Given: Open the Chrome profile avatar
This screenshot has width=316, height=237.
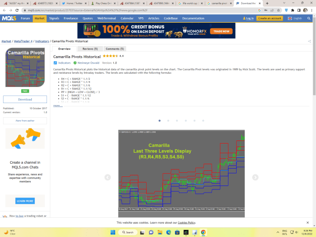Looking at the screenshot, I should tap(305, 10).
